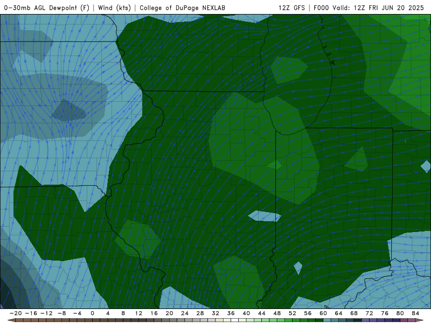
Task: Click the 36 label on the color scale
Action: tap(231, 313)
